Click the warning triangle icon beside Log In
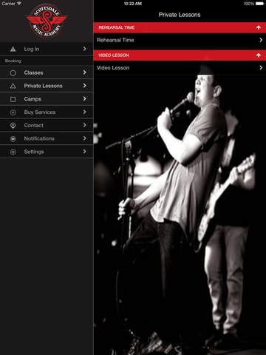Viewport: 266px width, 355px height. pos(13,49)
